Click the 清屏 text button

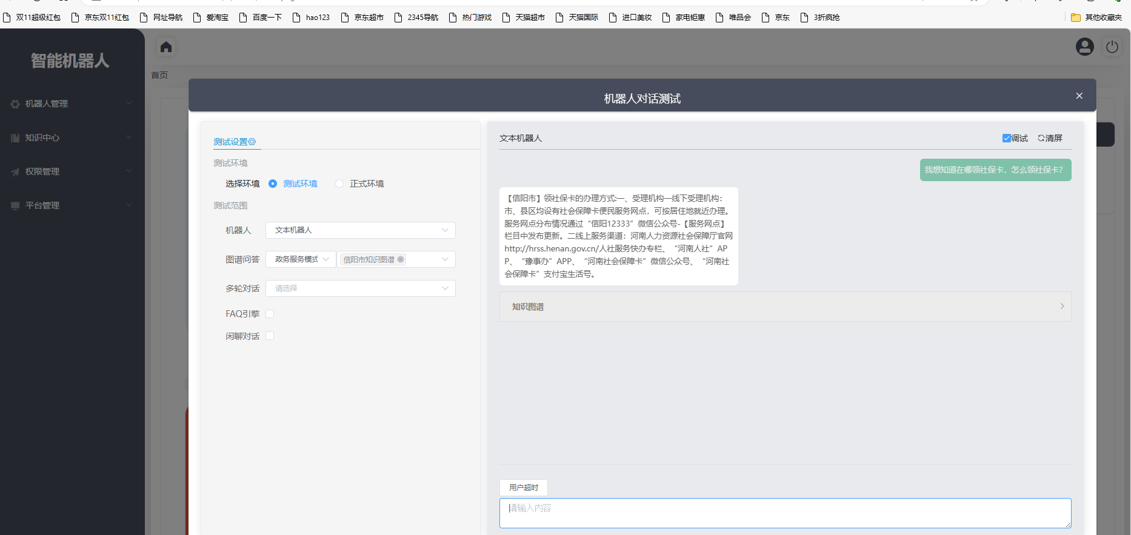1054,138
